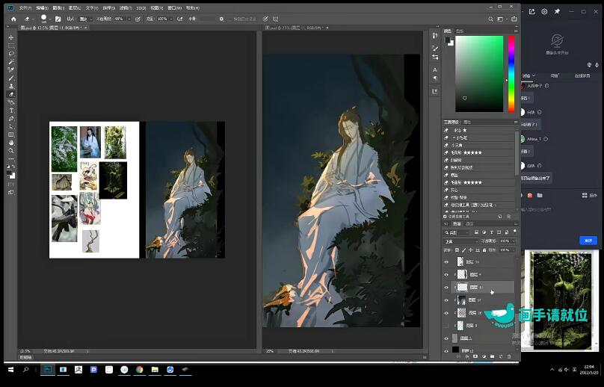Open Photoshop from the Windows taskbar
Viewport: 604px width, 387px height.
click(x=48, y=369)
